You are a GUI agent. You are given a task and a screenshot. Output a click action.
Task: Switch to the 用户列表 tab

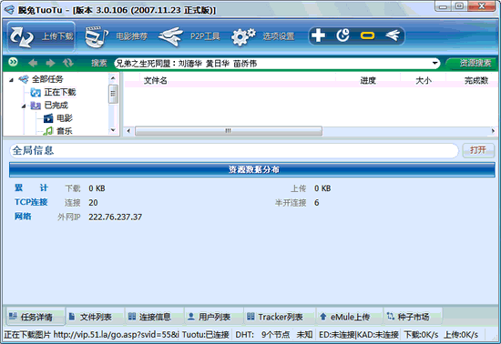coord(214,317)
